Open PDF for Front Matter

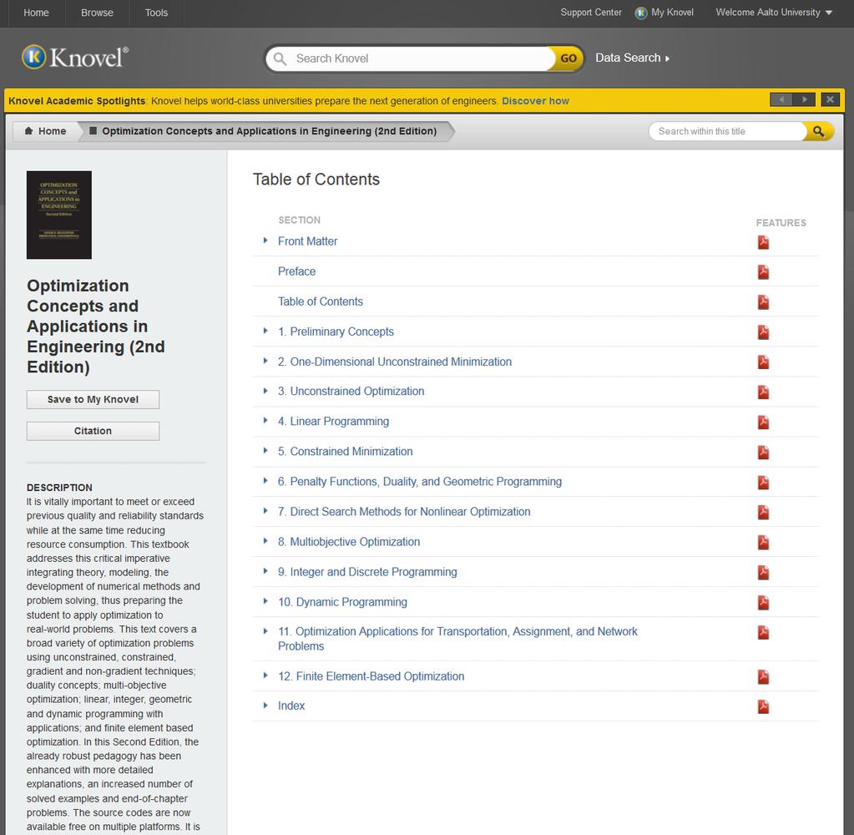click(x=763, y=242)
